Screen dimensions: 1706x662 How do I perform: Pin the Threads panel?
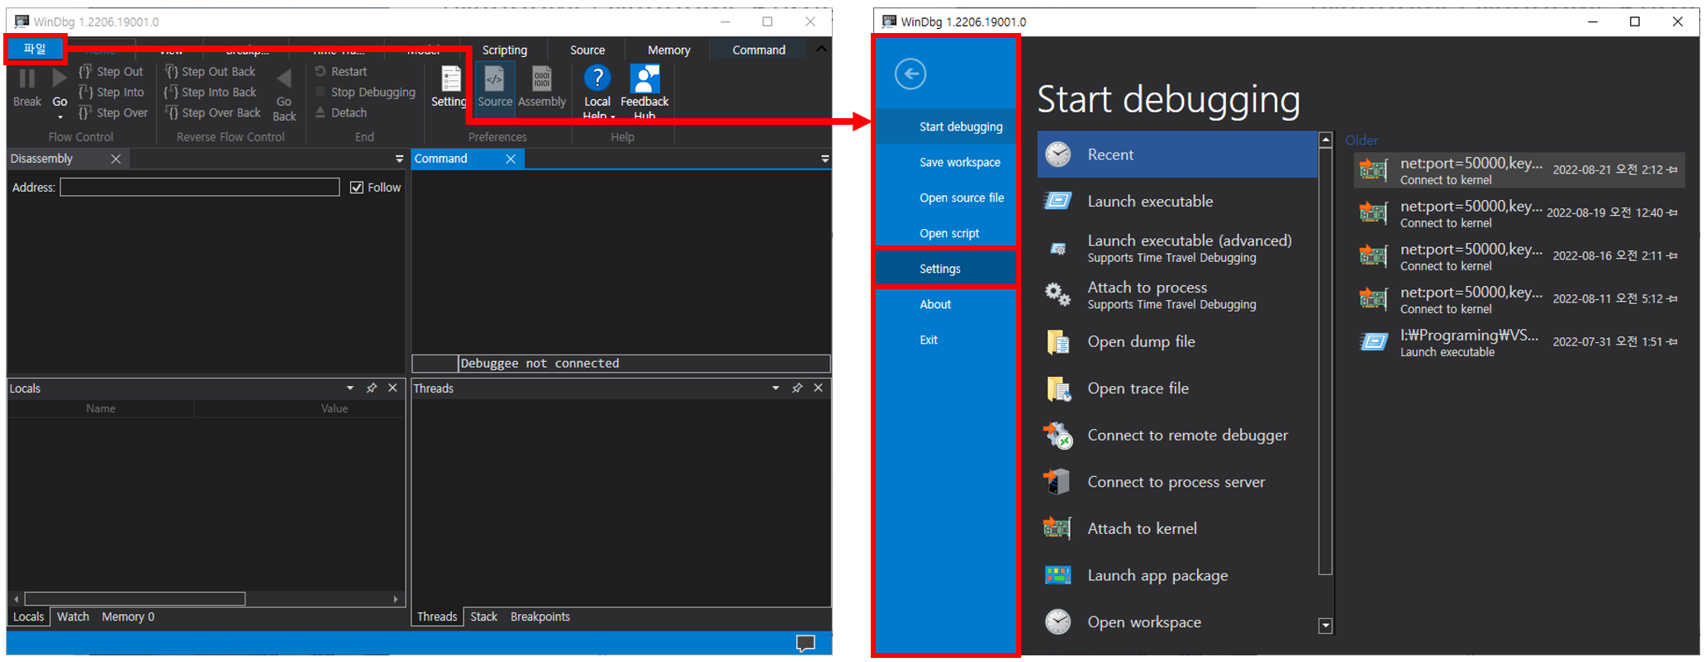click(x=797, y=388)
